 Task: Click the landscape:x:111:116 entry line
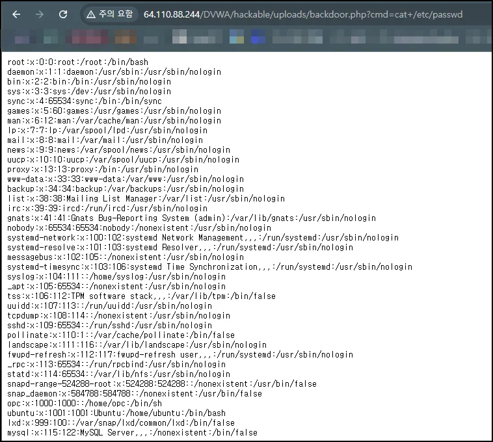137,344
